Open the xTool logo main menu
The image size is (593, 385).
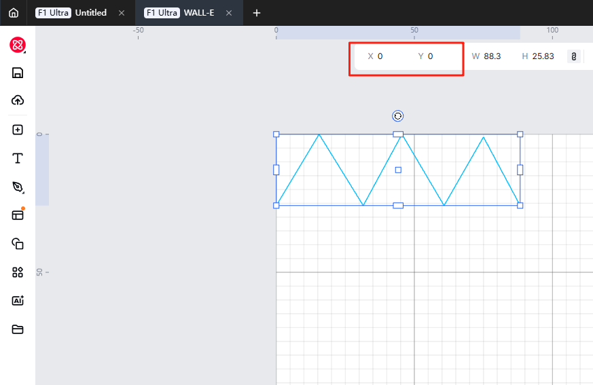18,45
